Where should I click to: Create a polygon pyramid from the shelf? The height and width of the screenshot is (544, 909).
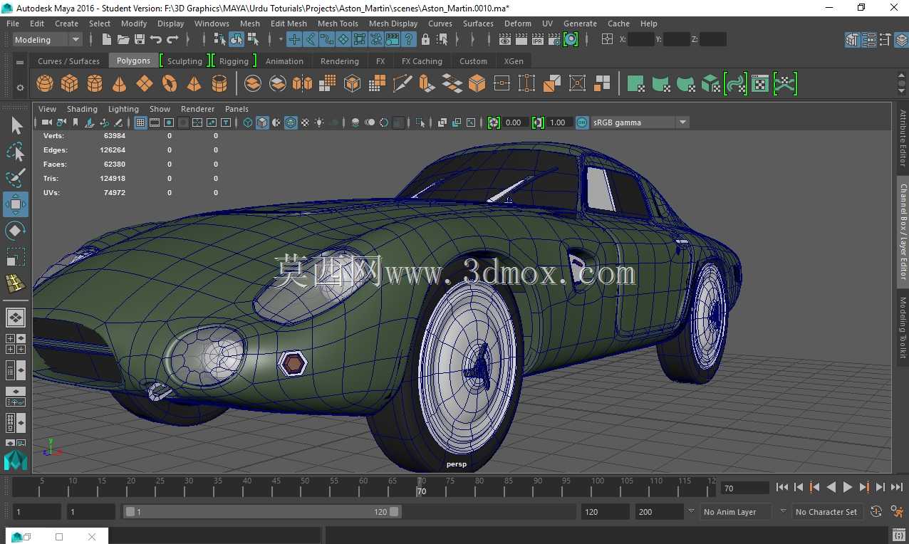194,84
